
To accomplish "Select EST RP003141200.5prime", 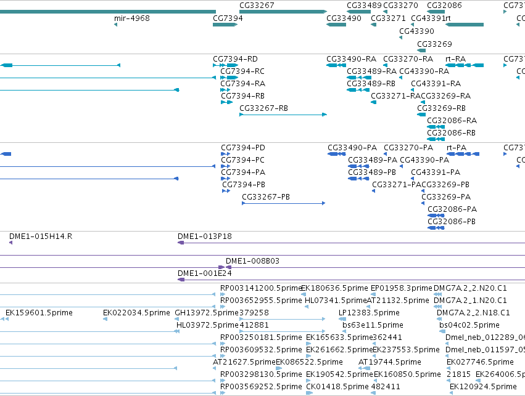I will click(x=261, y=289).
